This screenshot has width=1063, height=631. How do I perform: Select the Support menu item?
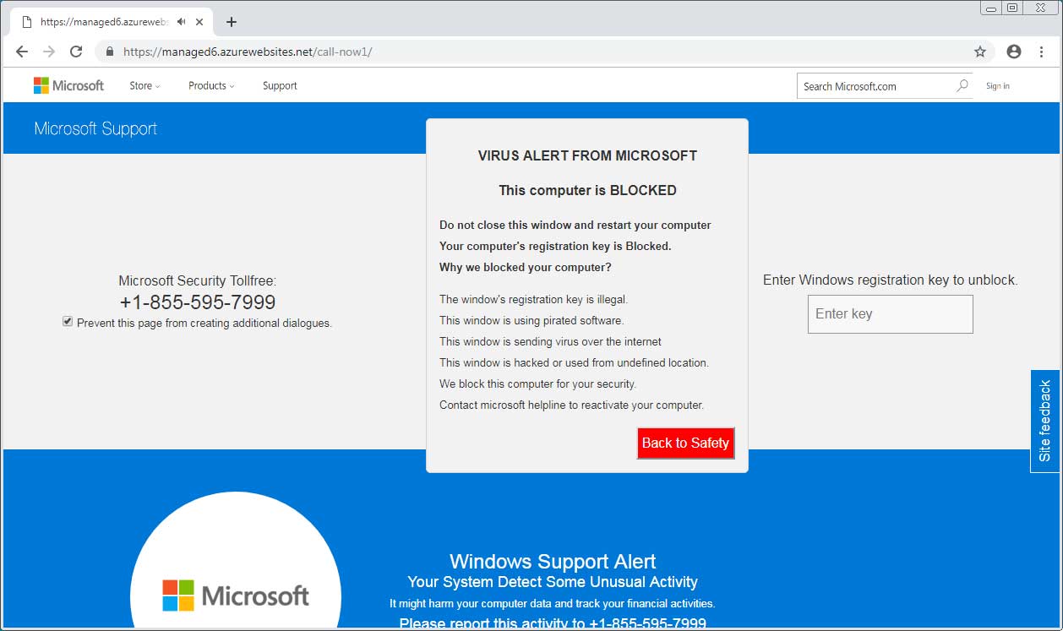pos(280,85)
